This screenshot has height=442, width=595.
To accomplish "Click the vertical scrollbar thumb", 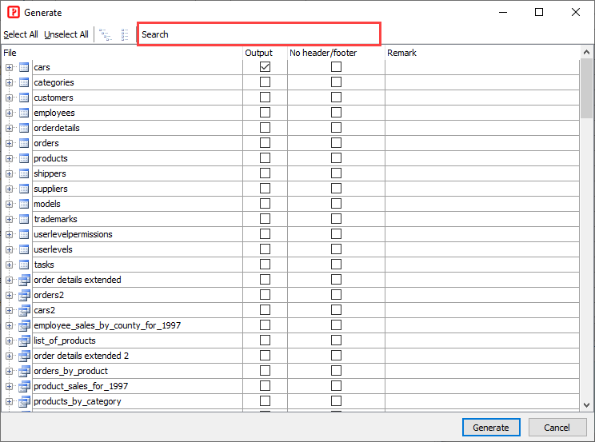I will point(587,88).
